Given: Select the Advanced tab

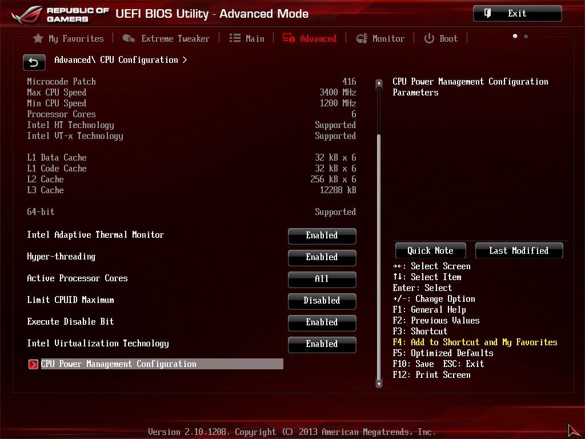Looking at the screenshot, I should [310, 38].
